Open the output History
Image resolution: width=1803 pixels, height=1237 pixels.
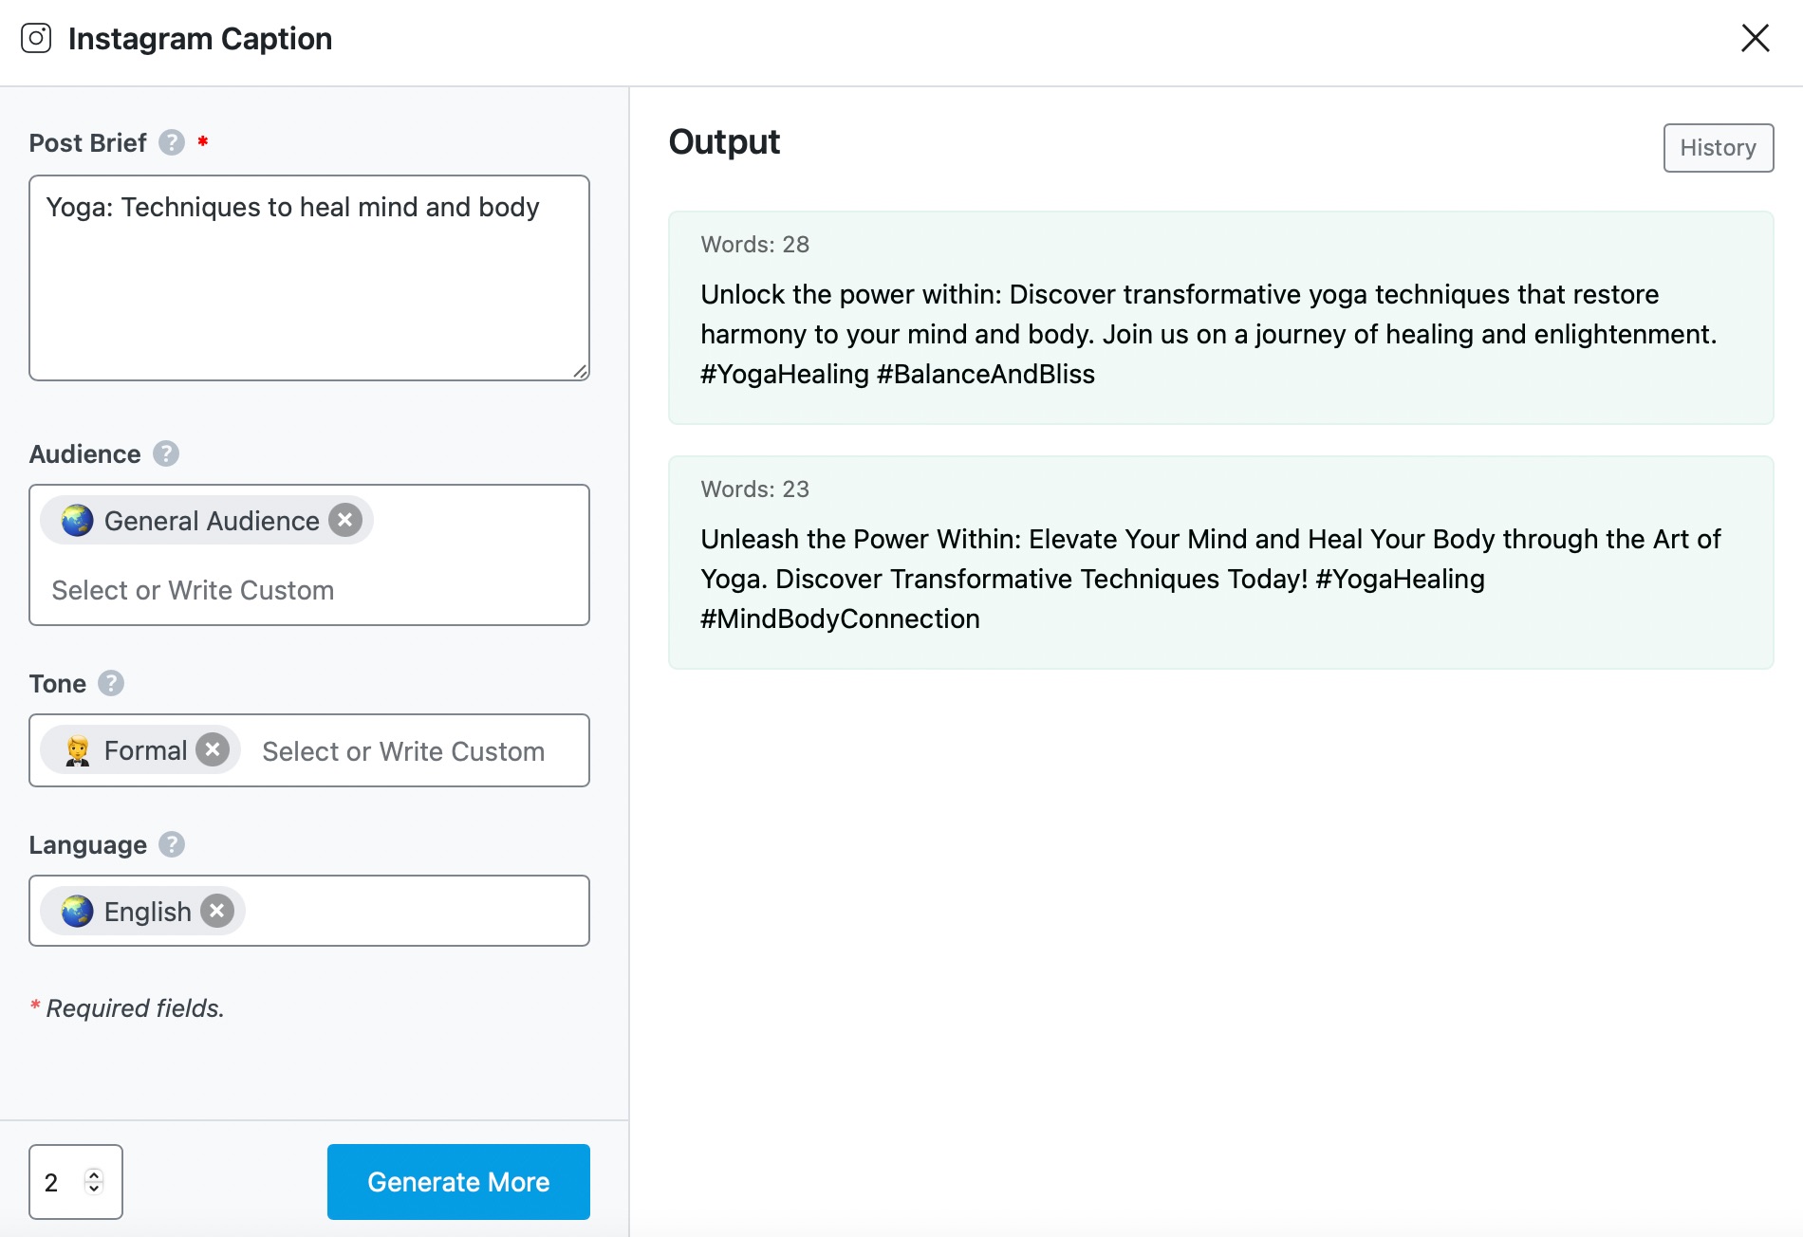[x=1719, y=148]
